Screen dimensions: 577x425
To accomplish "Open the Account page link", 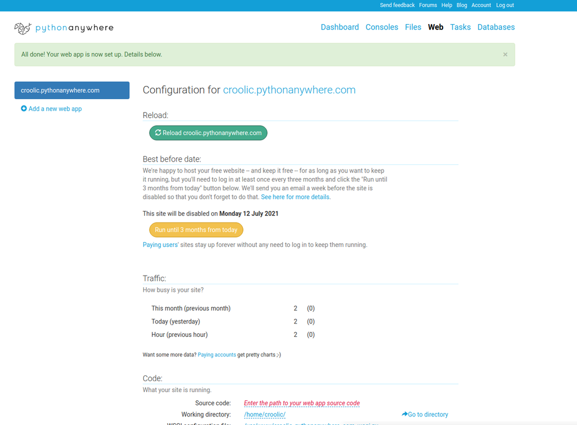I will coord(481,5).
